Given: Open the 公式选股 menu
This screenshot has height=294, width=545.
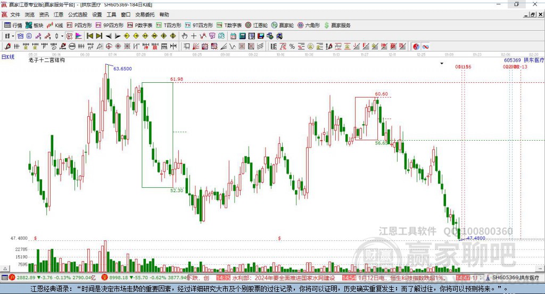Looking at the screenshot, I should 78,14.
